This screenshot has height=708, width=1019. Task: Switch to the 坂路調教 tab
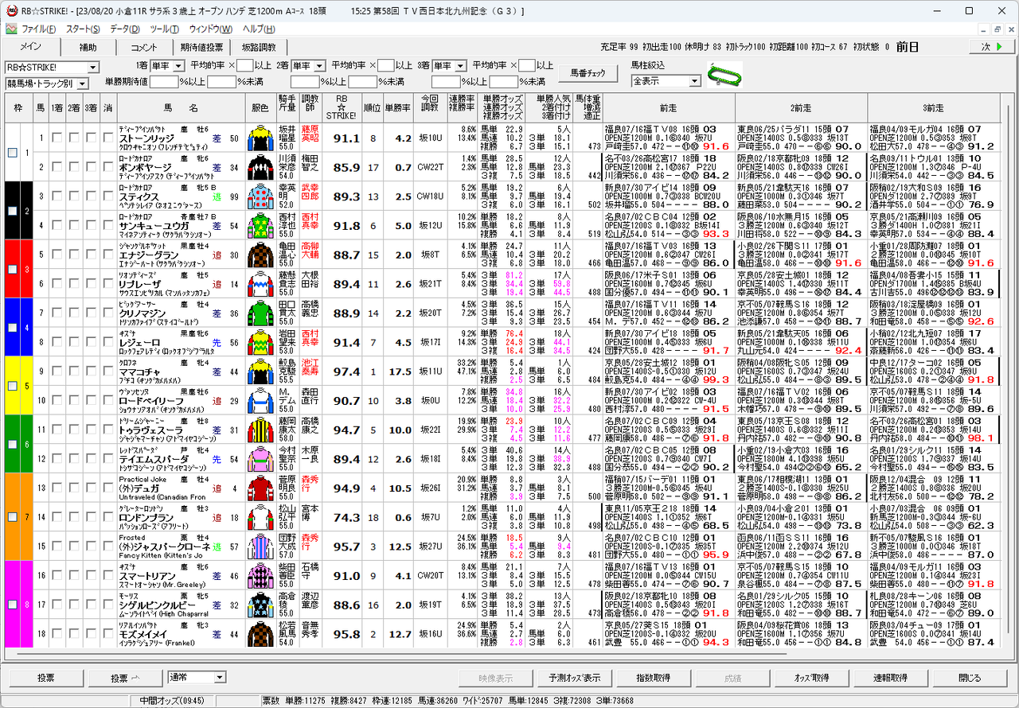pos(260,47)
